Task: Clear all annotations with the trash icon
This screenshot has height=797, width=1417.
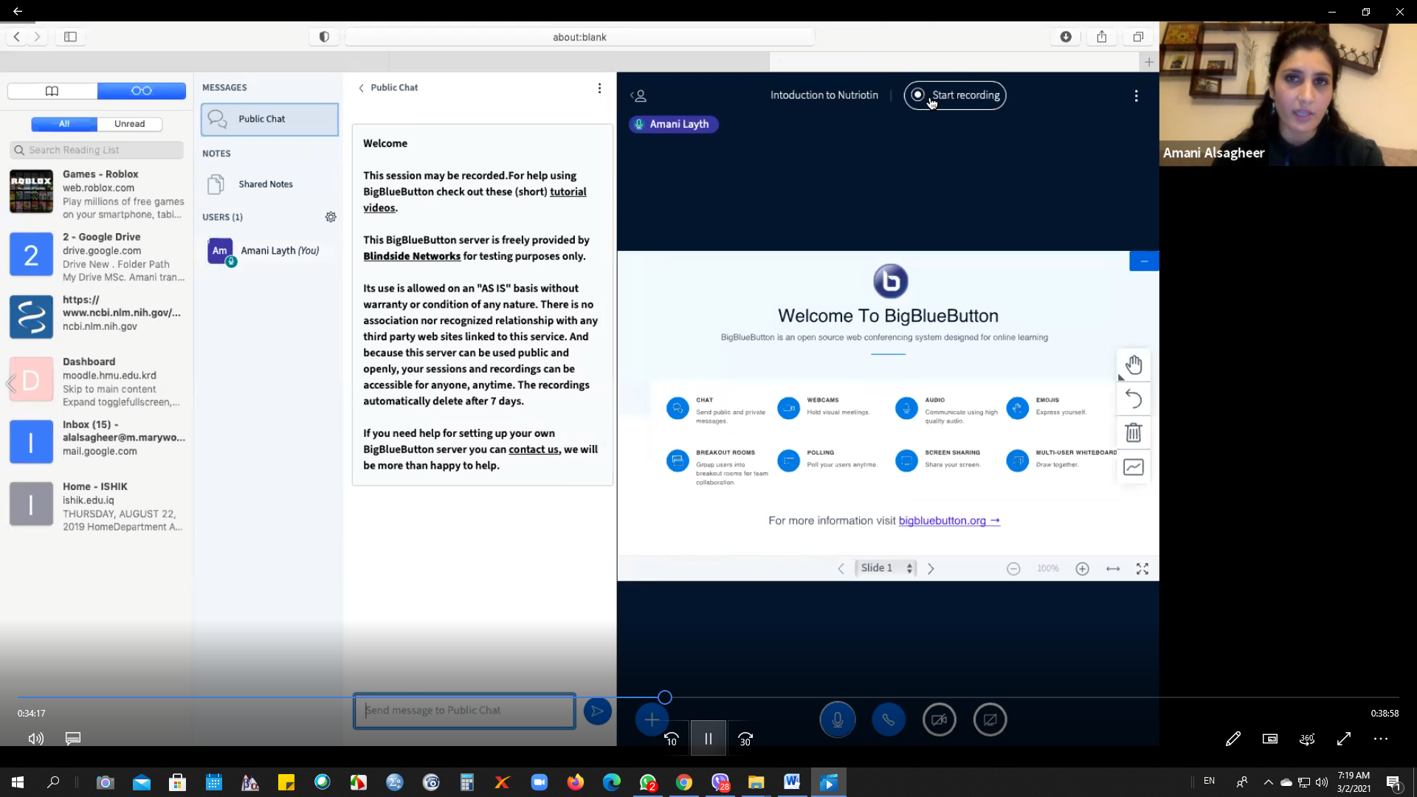Action: pyautogui.click(x=1134, y=432)
